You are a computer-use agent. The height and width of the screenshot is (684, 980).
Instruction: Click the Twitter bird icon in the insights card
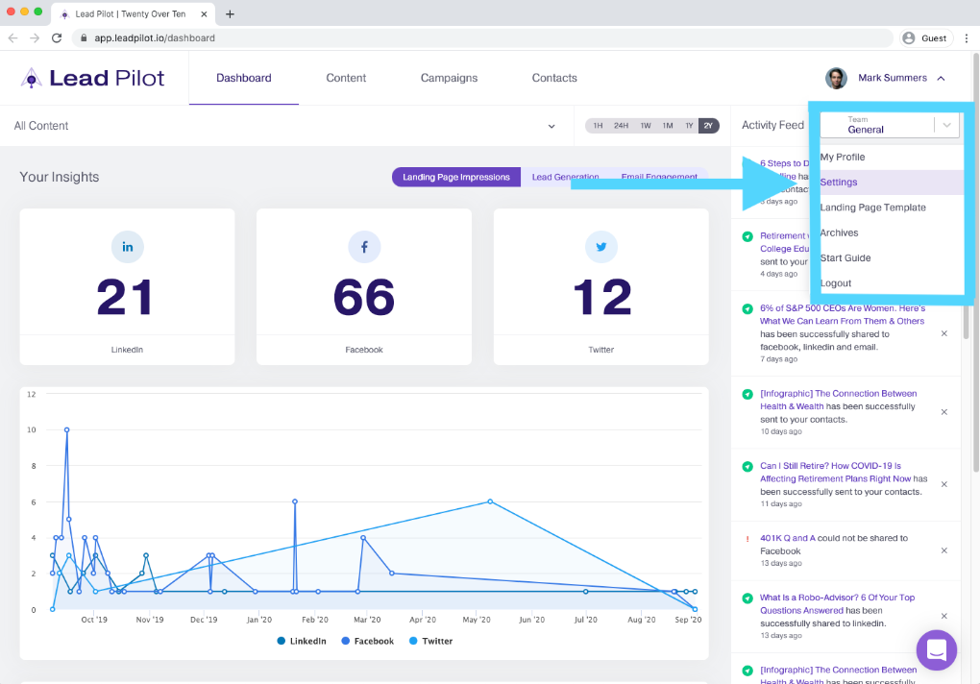pyautogui.click(x=601, y=247)
